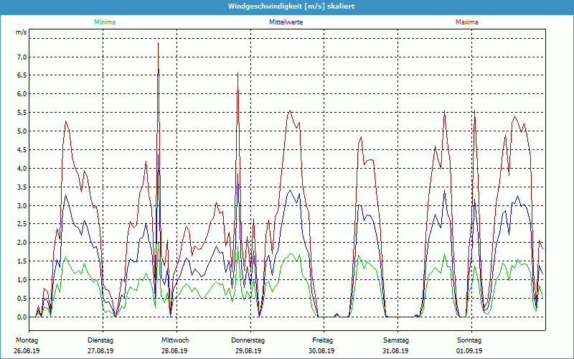Click the 'Sonntag' day label
574x359 pixels.
[x=469, y=340]
